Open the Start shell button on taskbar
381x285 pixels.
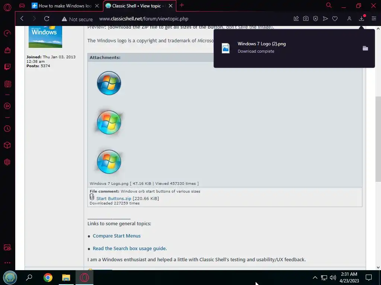click(x=10, y=278)
